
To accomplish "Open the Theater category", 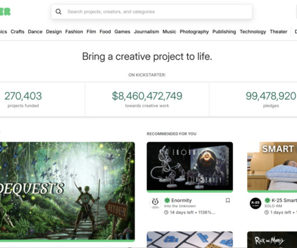I will (279, 31).
